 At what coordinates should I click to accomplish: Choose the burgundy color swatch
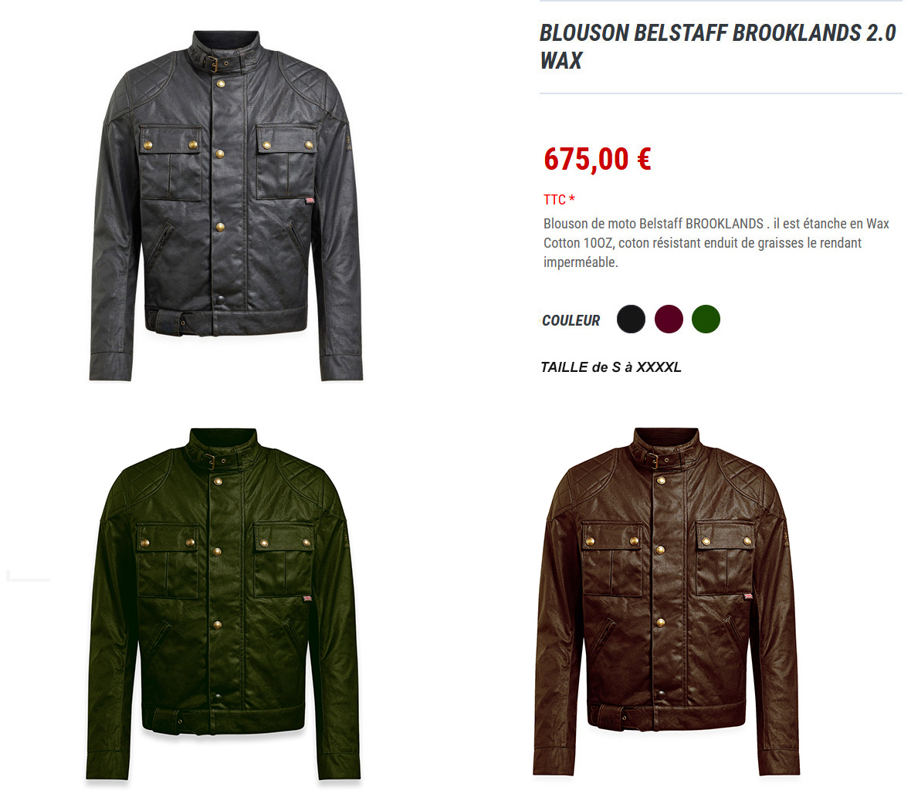point(668,319)
